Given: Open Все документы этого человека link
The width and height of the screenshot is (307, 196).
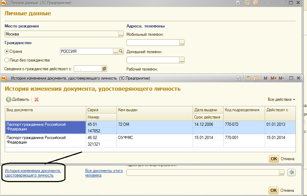Looking at the screenshot, I should [104, 173].
